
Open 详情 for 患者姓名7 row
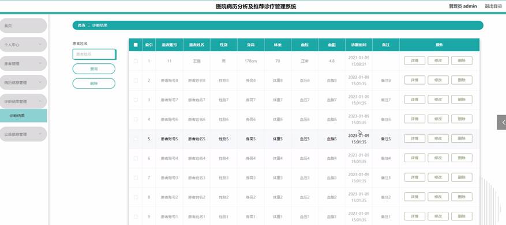414,100
